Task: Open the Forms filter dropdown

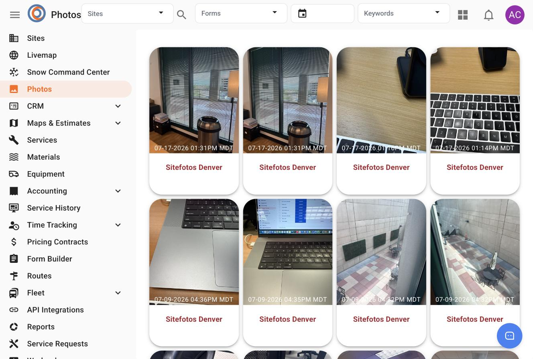Action: pyautogui.click(x=241, y=13)
